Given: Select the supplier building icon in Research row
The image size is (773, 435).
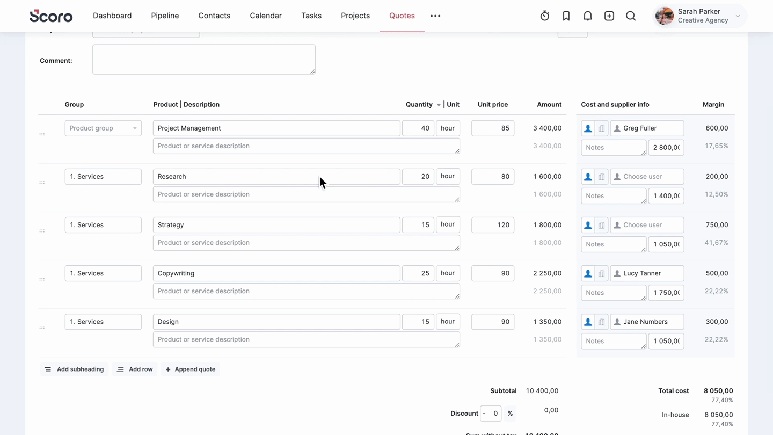Looking at the screenshot, I should point(601,177).
